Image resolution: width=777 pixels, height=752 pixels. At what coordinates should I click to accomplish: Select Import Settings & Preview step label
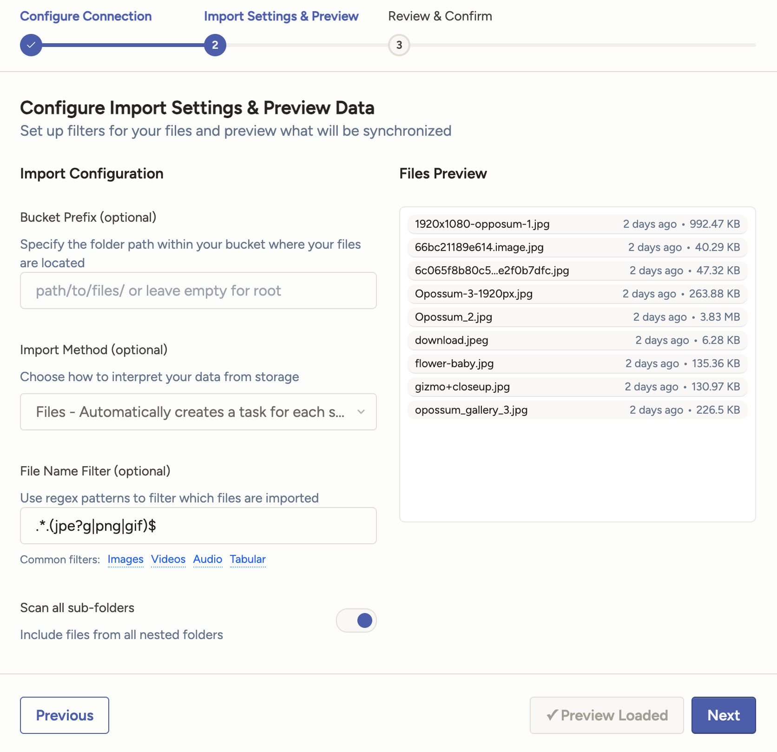tap(281, 16)
